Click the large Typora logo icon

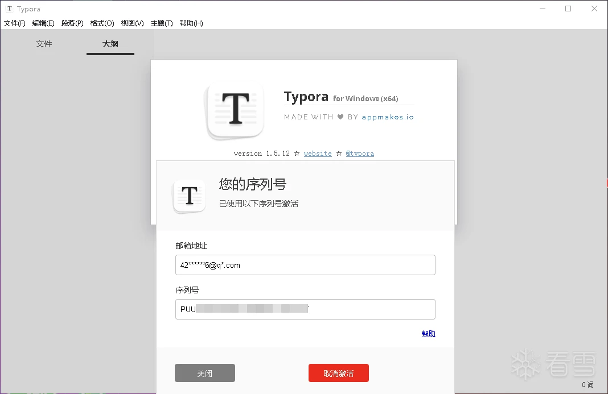coord(235,110)
